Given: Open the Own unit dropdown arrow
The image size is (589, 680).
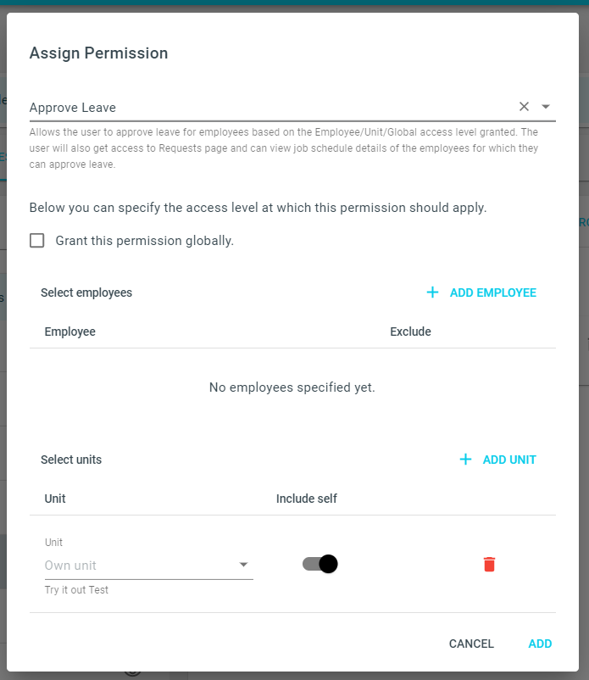Looking at the screenshot, I should click(x=243, y=564).
